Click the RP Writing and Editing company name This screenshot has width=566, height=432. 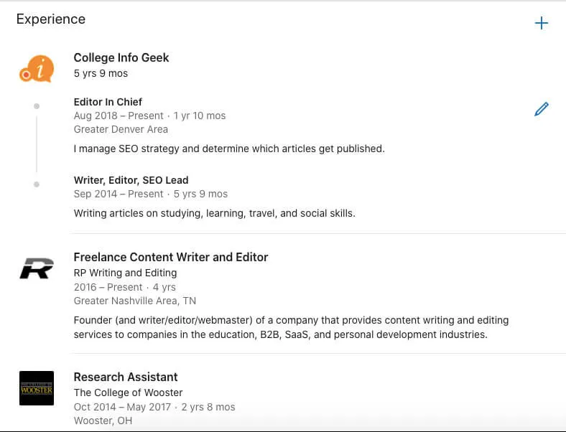125,273
